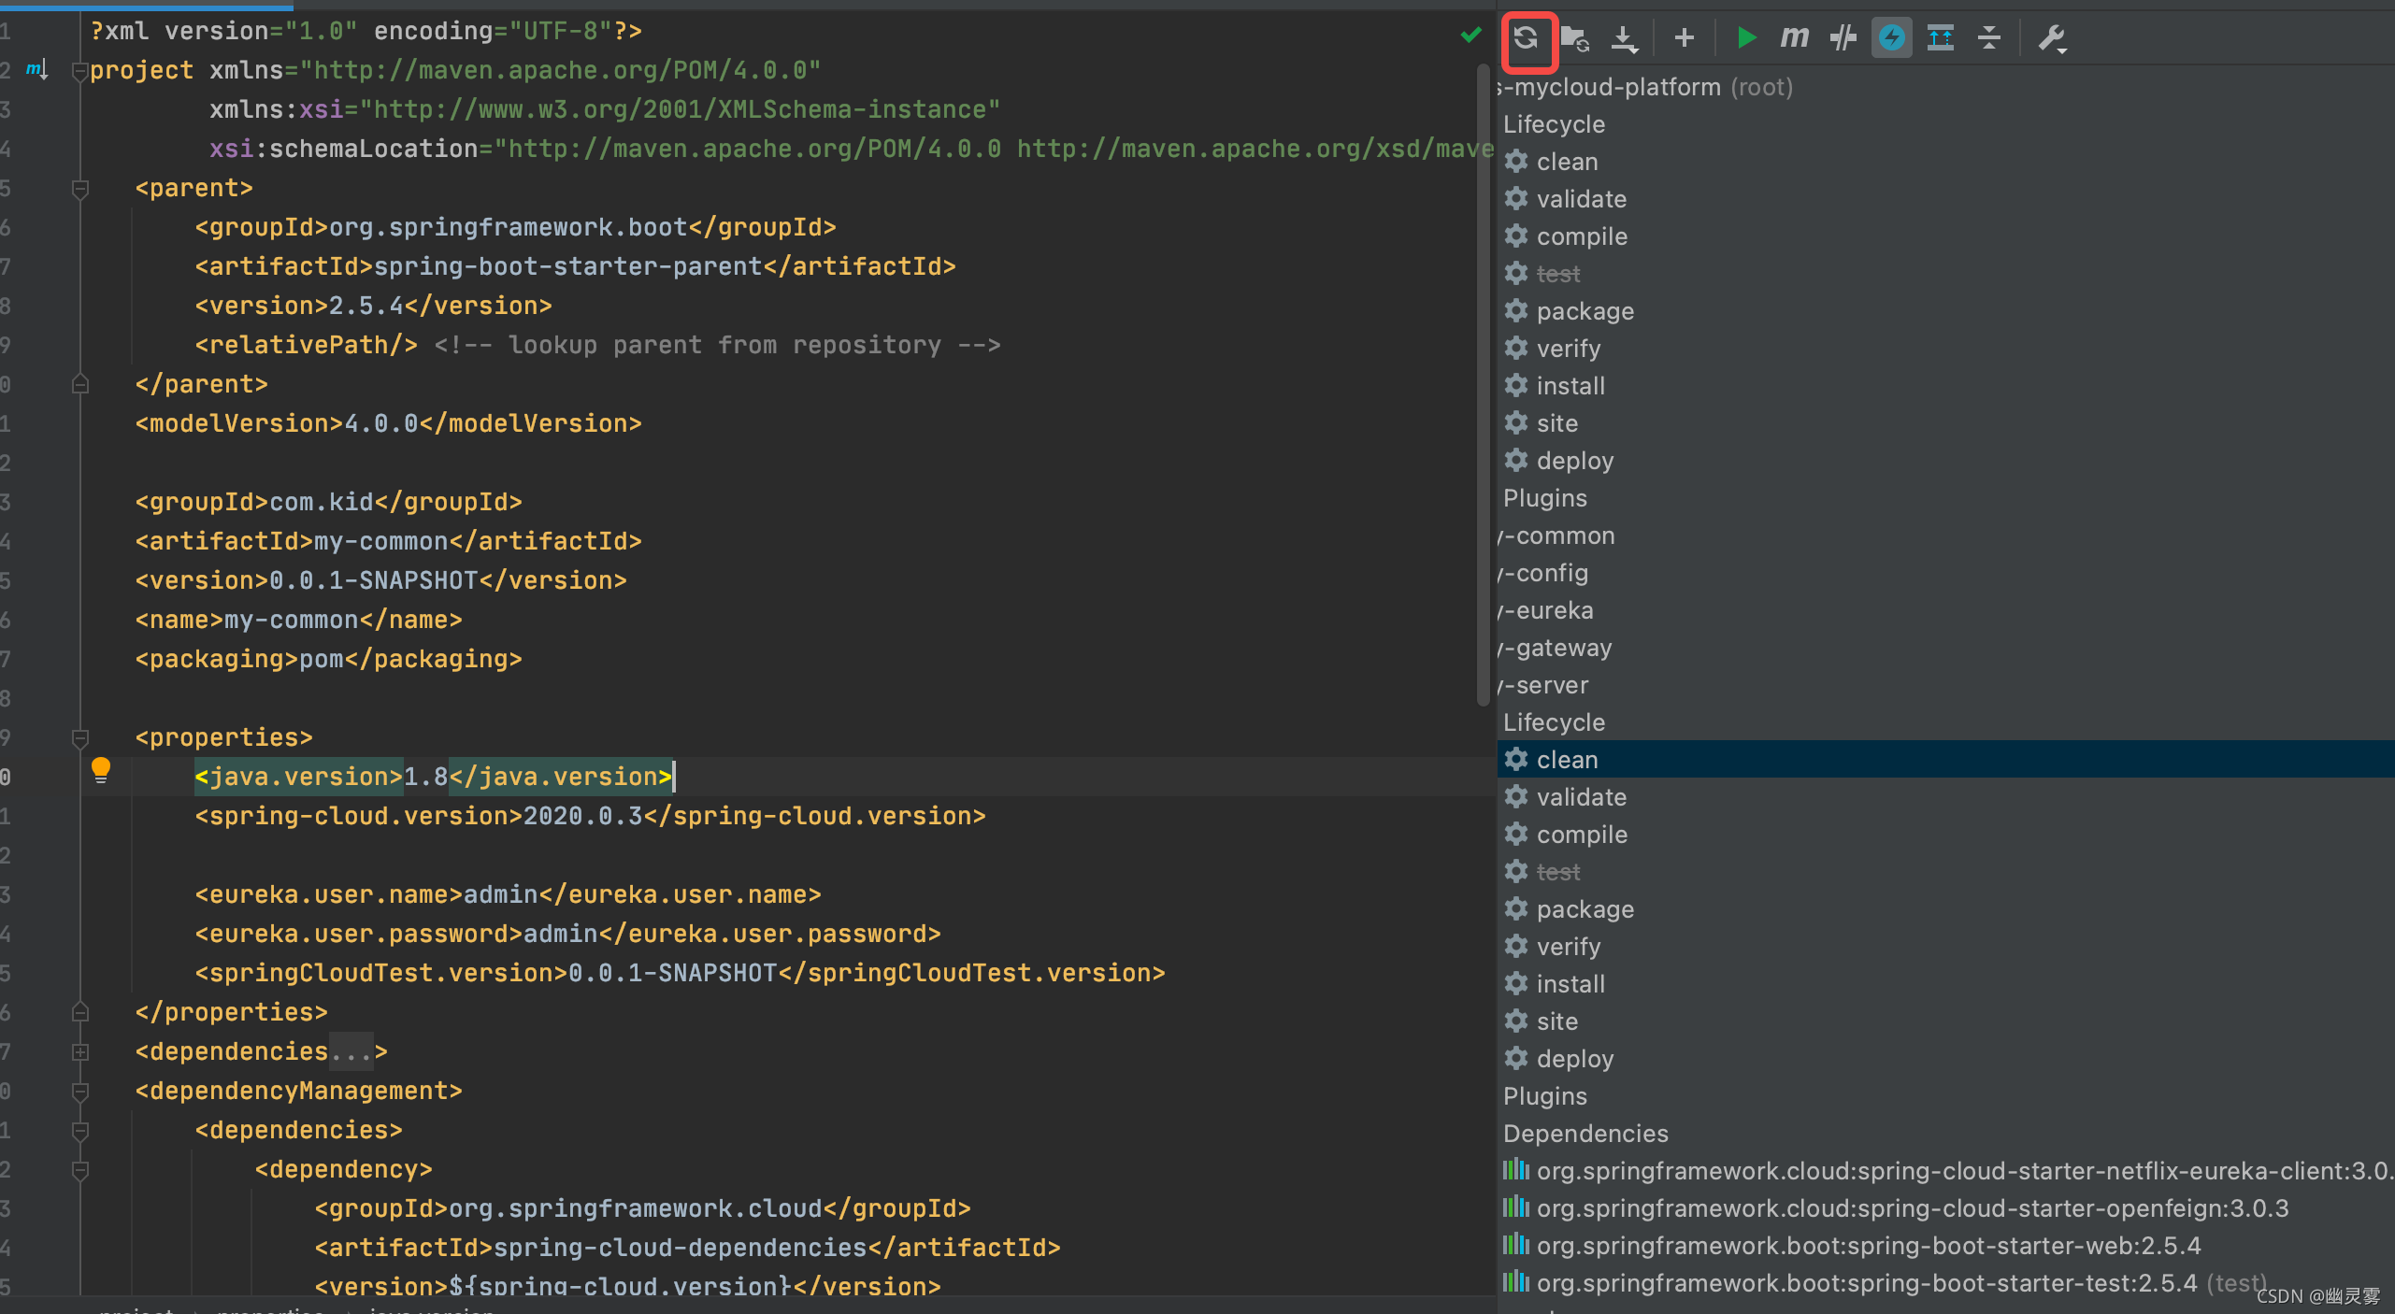Image resolution: width=2395 pixels, height=1314 pixels.
Task: Click the Expand All icon in Maven panel
Action: coord(1941,38)
